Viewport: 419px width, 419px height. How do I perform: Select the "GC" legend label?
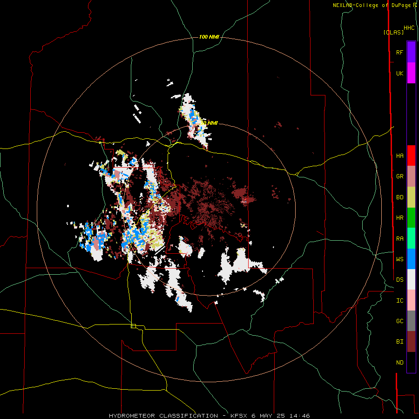pyautogui.click(x=399, y=321)
